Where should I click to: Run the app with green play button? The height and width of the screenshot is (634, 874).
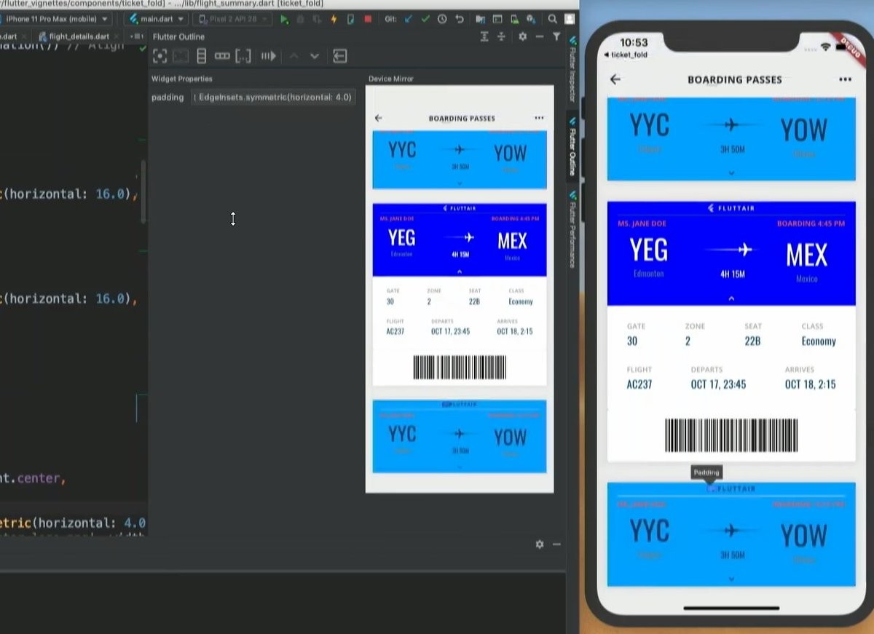pos(285,19)
